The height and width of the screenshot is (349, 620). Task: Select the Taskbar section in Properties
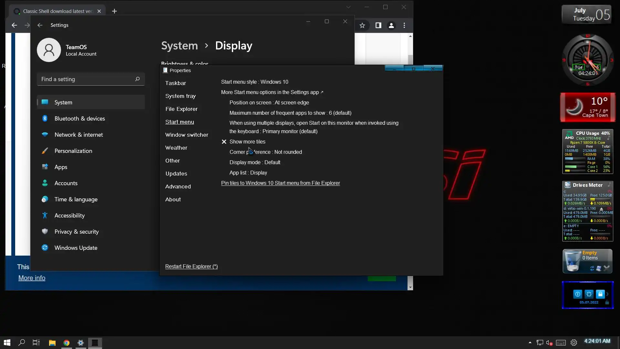175,83
